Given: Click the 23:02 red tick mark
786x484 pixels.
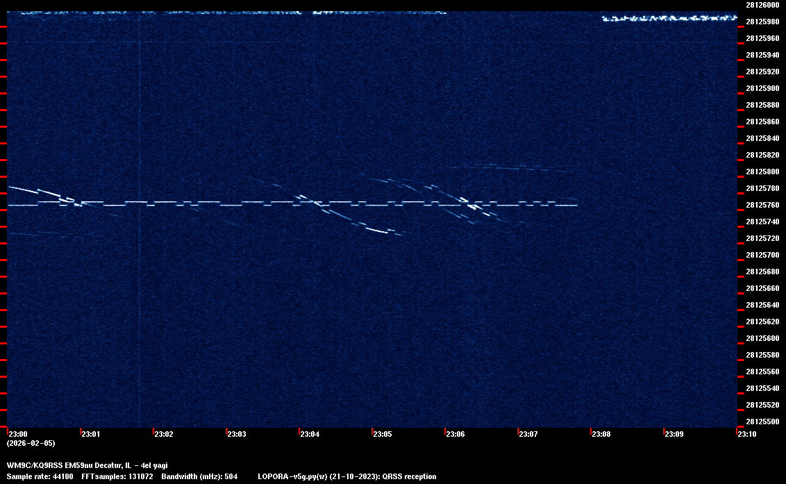Looking at the screenshot, I should pos(153,431).
